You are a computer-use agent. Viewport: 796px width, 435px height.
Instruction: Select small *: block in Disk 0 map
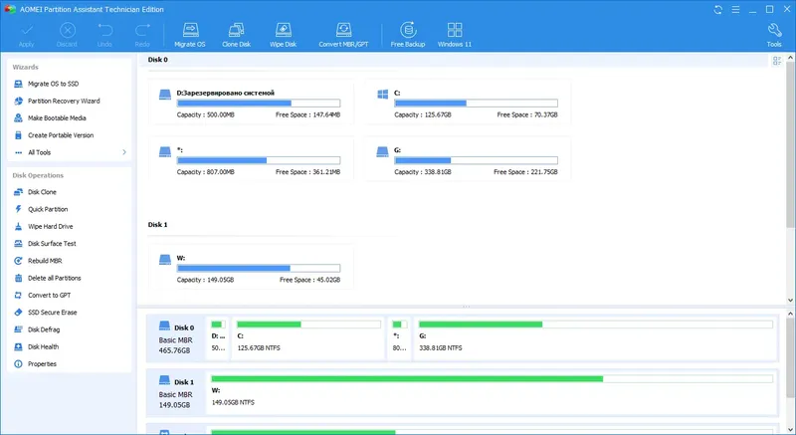coord(400,338)
